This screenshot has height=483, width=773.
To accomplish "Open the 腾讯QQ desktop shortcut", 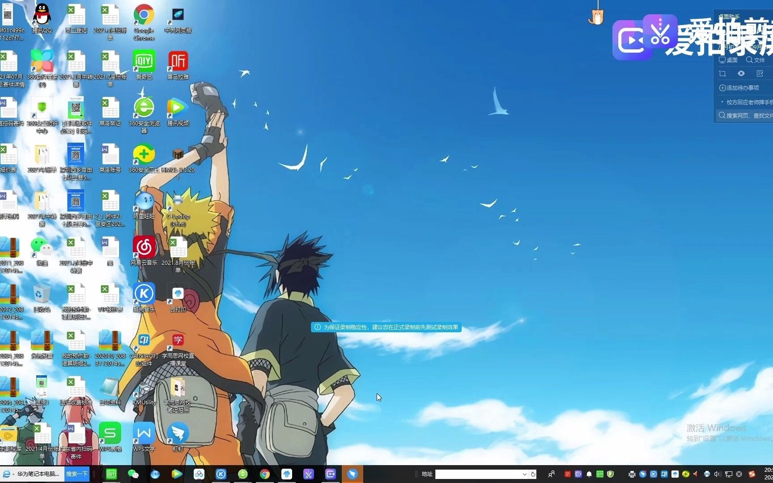I will click(42, 19).
